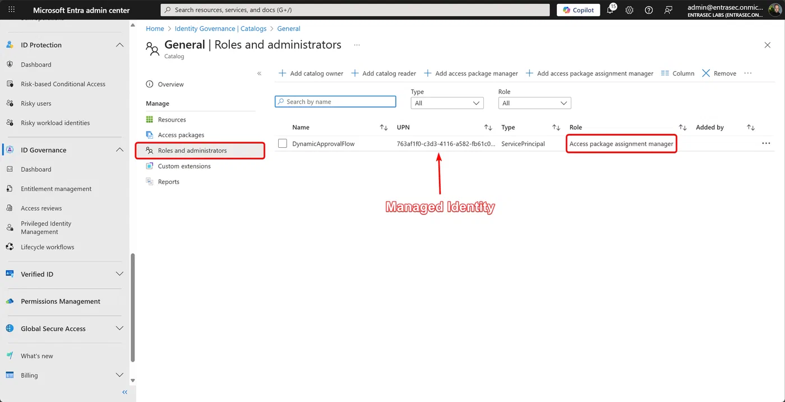
Task: Click the left navigation scrollbar
Action: click(x=133, y=308)
